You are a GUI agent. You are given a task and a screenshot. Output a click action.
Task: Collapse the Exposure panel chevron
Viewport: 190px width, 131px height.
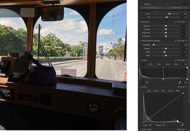[x=140, y=22]
